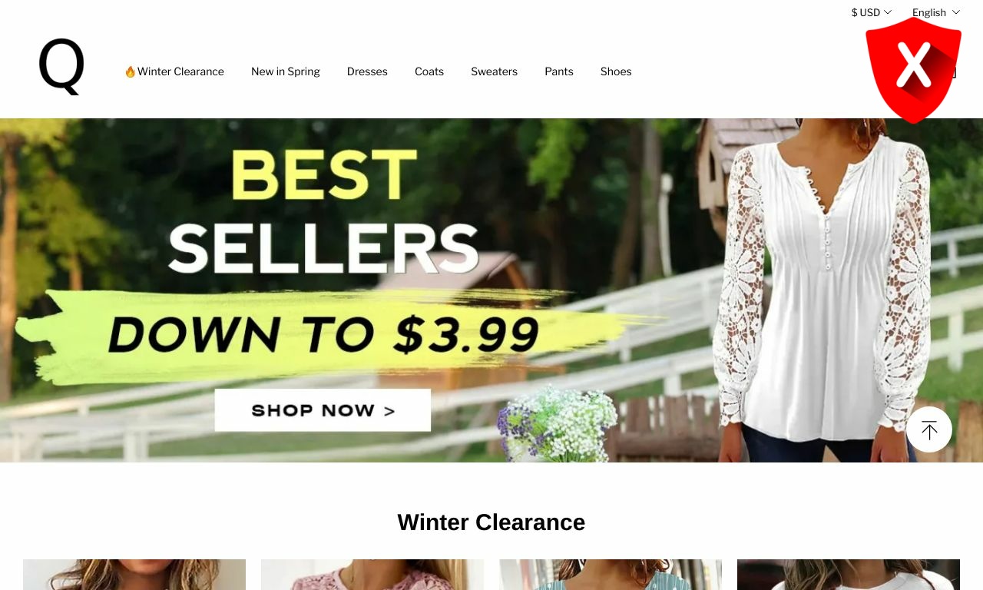Screen dimensions: 983x590
Task: Open the pink lace top product thumbnail
Action: (372, 575)
